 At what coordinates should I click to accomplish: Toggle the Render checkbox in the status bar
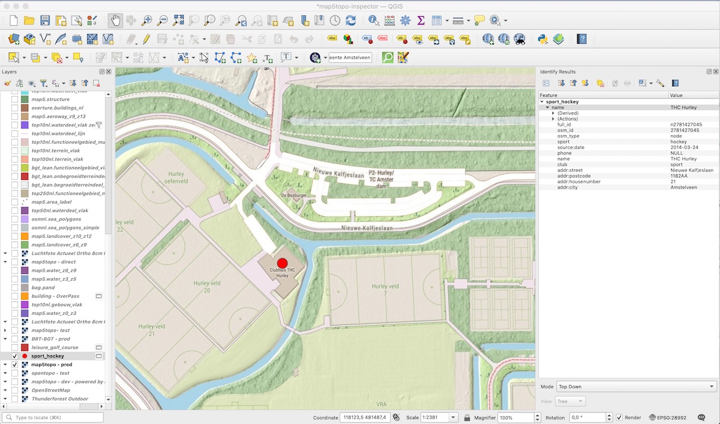(618, 417)
